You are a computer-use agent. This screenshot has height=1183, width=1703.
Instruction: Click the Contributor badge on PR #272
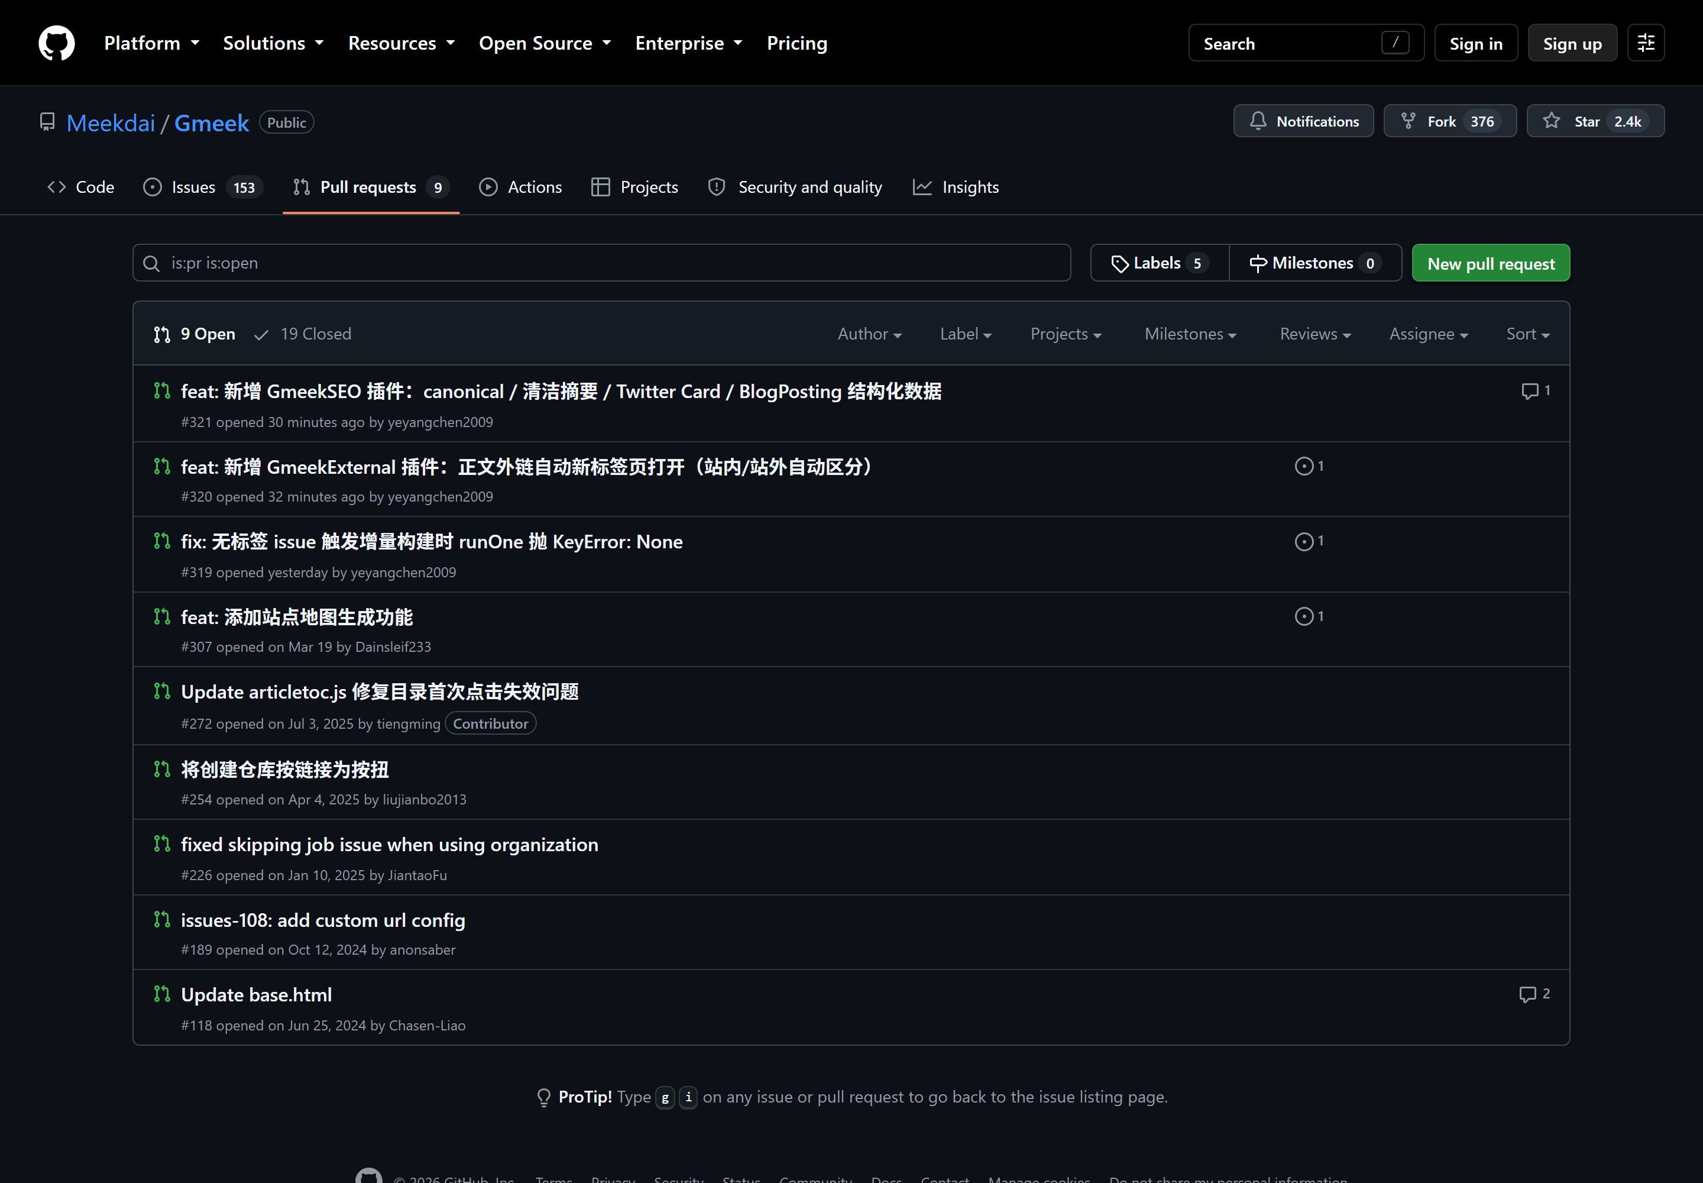491,723
